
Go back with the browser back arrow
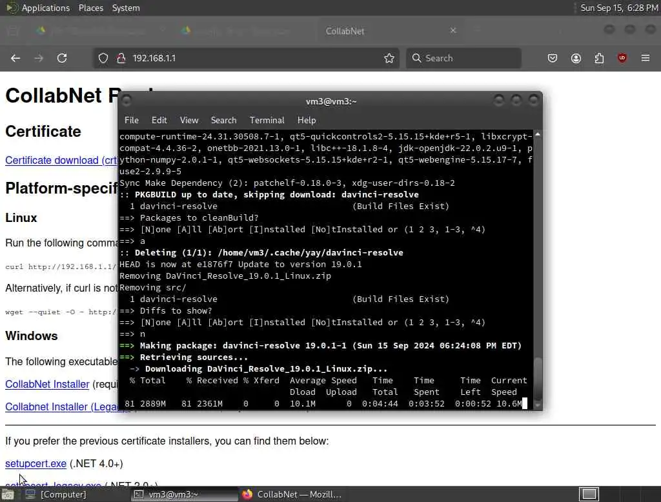[15, 58]
